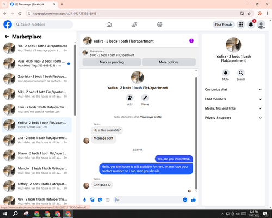Click the Name pencil icon
This screenshot has height=218, width=272.
[145, 98]
